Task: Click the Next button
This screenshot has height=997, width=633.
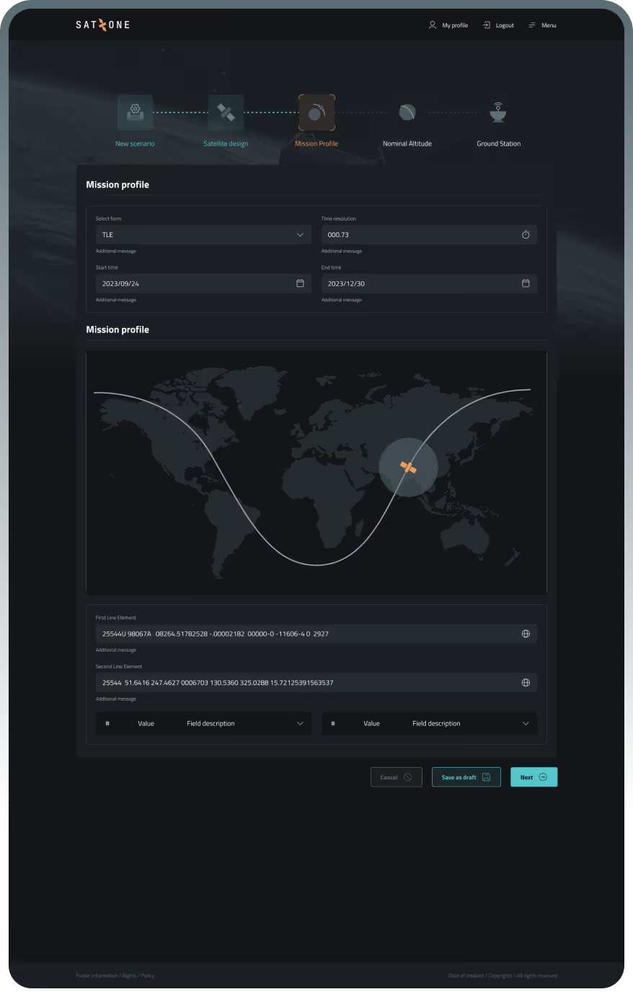Action: pos(534,777)
